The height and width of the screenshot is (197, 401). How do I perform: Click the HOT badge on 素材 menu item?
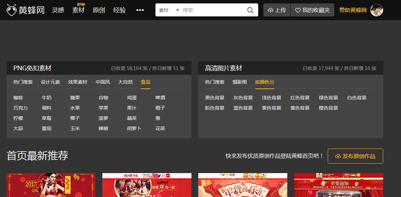tap(81, 4)
